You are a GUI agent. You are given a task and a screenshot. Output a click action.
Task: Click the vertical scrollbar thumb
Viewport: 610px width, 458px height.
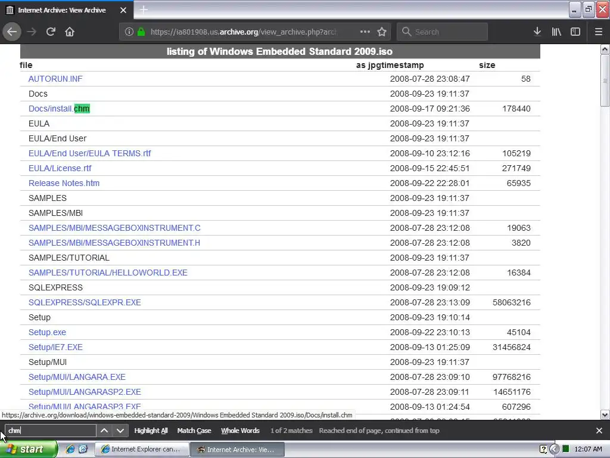pos(605,81)
